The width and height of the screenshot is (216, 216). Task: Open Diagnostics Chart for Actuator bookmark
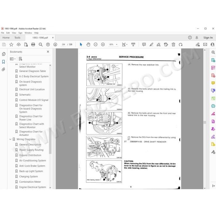tap(31, 133)
